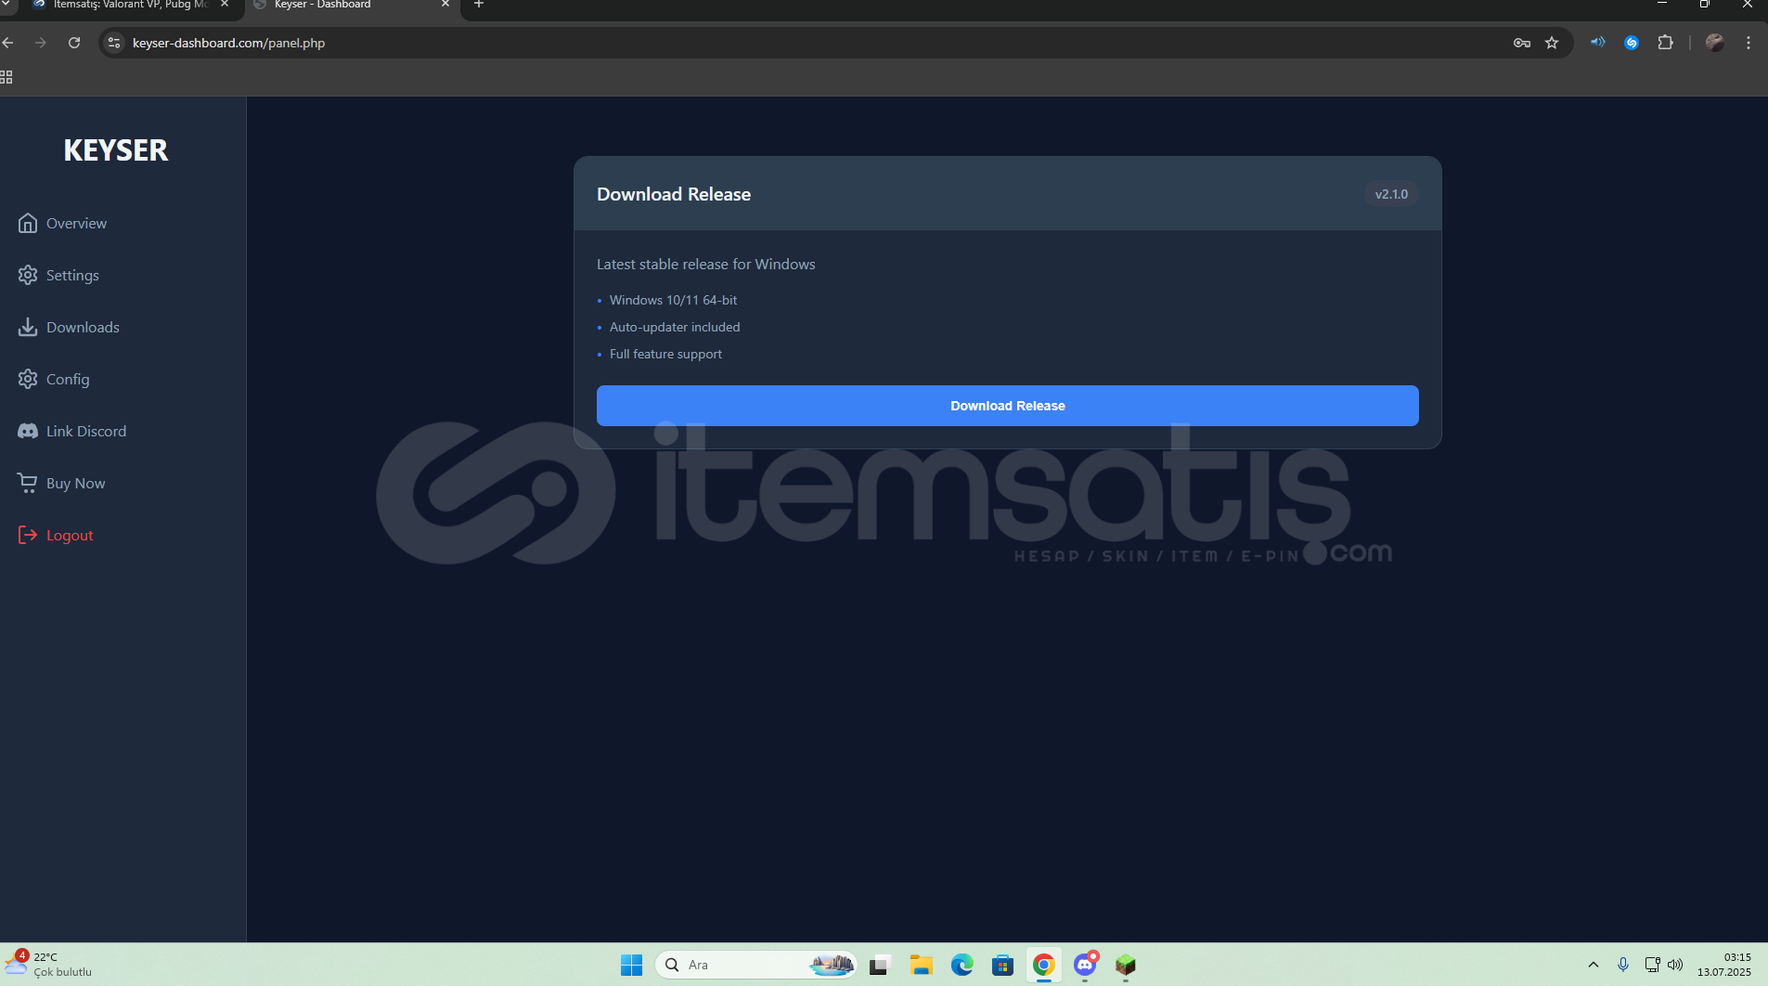1768x986 pixels.
Task: Open the Chrome profile avatar
Action: point(1715,43)
